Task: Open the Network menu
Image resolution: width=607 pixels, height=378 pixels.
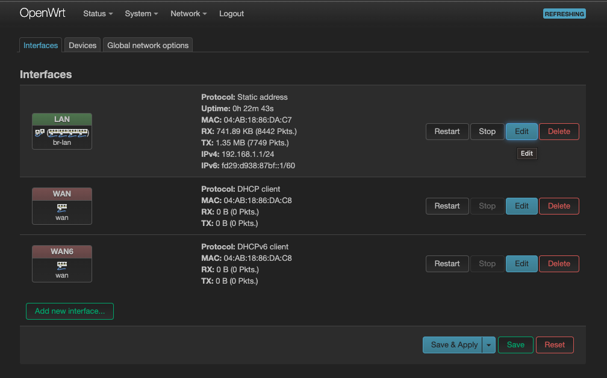Action: [188, 14]
